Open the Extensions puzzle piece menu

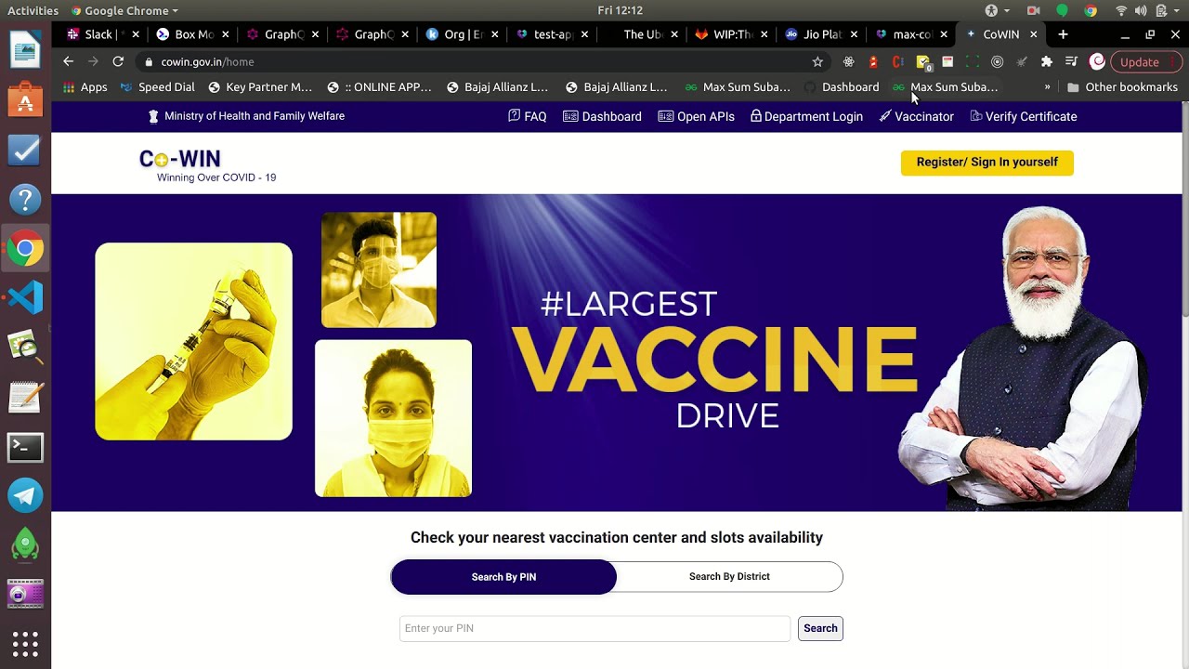point(1047,61)
